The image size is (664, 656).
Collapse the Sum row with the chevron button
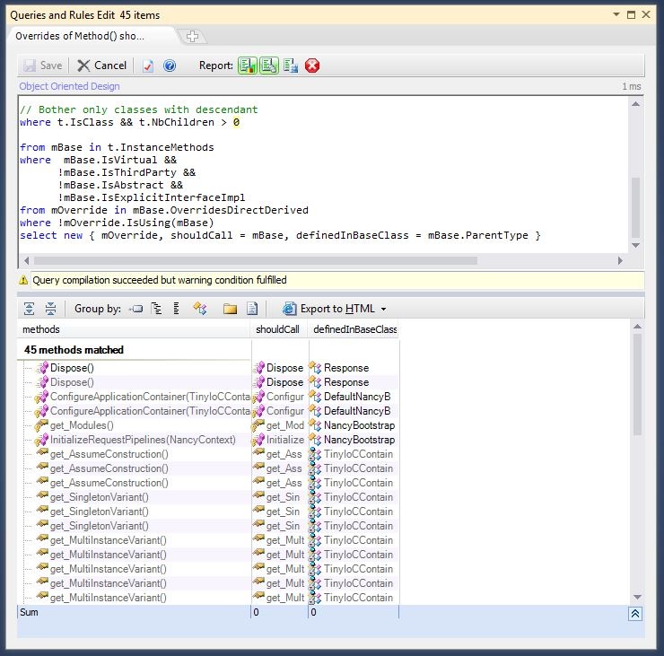click(x=635, y=614)
